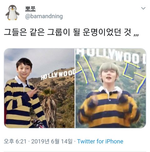The width and height of the screenshot is (150, 152).
Task: Open the right photo with the blond-haired person
Action: 111,88
